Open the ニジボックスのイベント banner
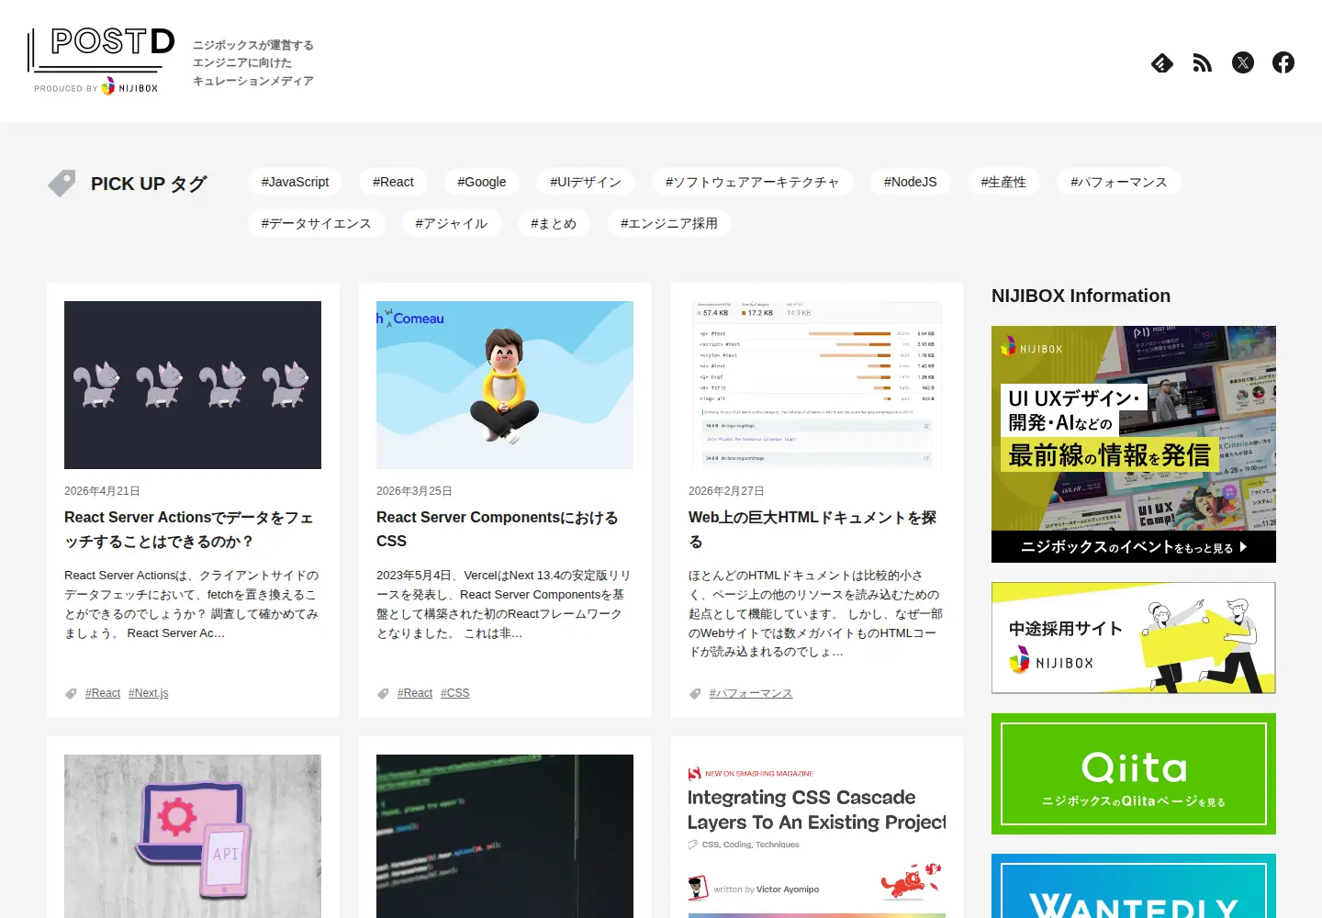Screen dimensions: 1322x918 (x=1134, y=444)
